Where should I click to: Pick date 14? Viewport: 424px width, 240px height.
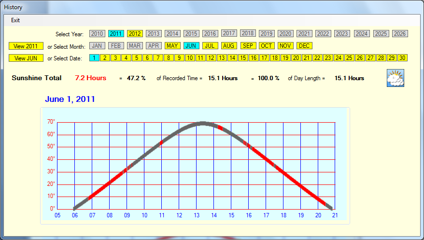[232, 57]
